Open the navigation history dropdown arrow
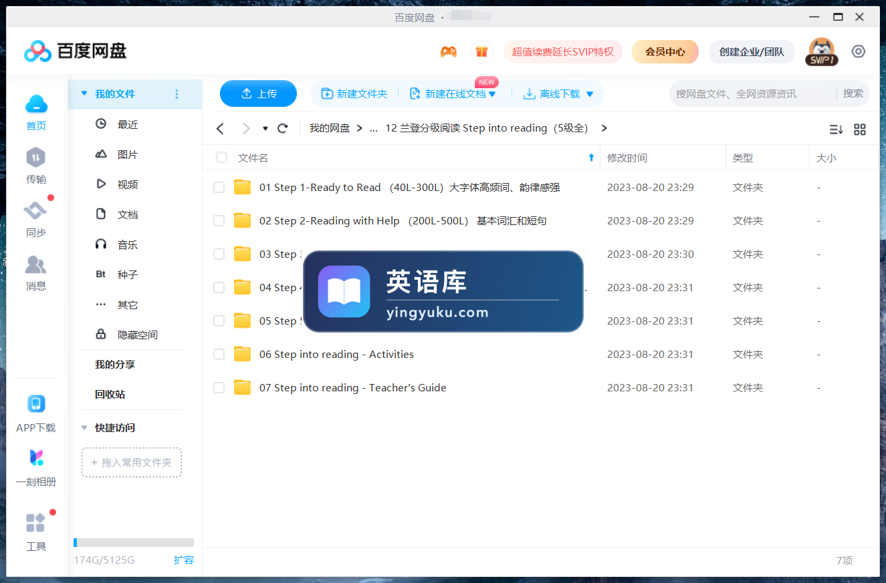 tap(265, 128)
